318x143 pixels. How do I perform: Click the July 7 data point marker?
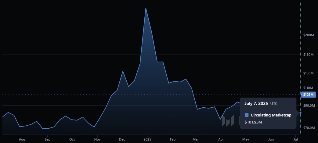[x=300, y=113]
